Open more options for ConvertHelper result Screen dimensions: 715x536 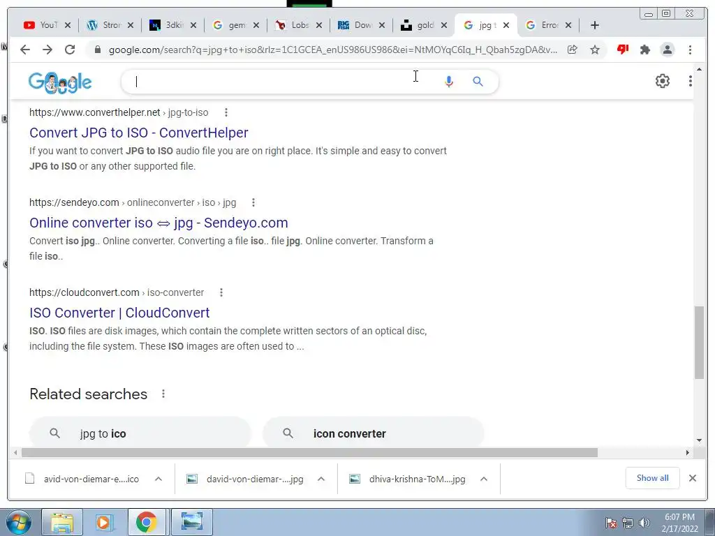226,112
